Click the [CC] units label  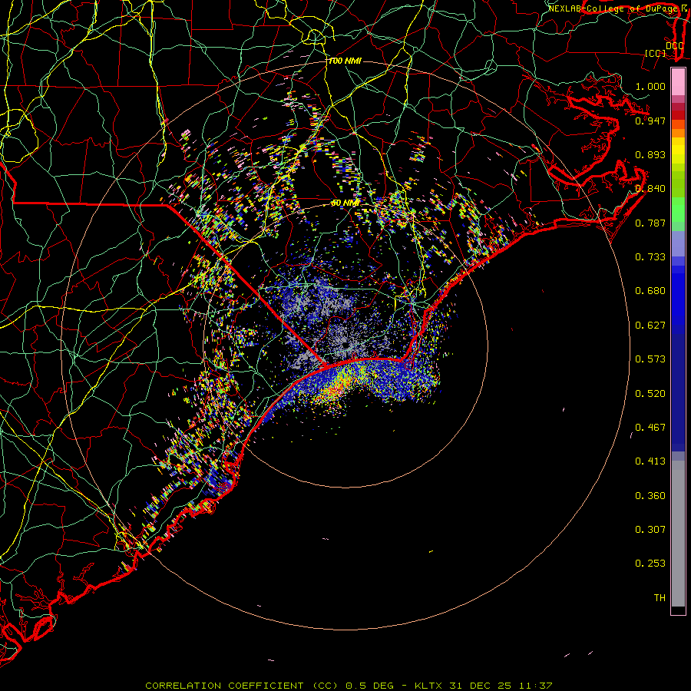pyautogui.click(x=656, y=53)
